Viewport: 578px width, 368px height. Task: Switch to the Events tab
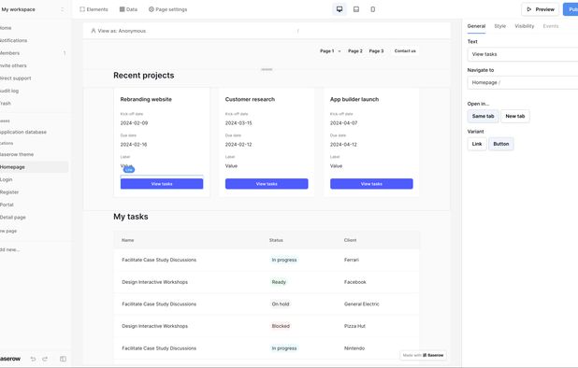click(550, 26)
